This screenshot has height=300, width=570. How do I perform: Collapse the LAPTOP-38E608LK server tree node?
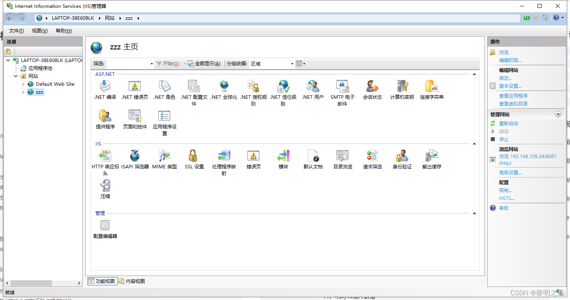click(x=8, y=60)
